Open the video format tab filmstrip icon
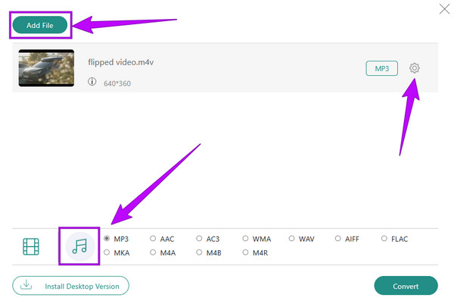 point(31,246)
